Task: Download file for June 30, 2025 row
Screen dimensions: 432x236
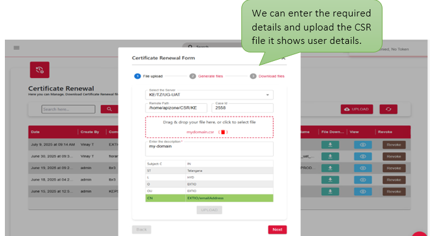Action: click(330, 157)
